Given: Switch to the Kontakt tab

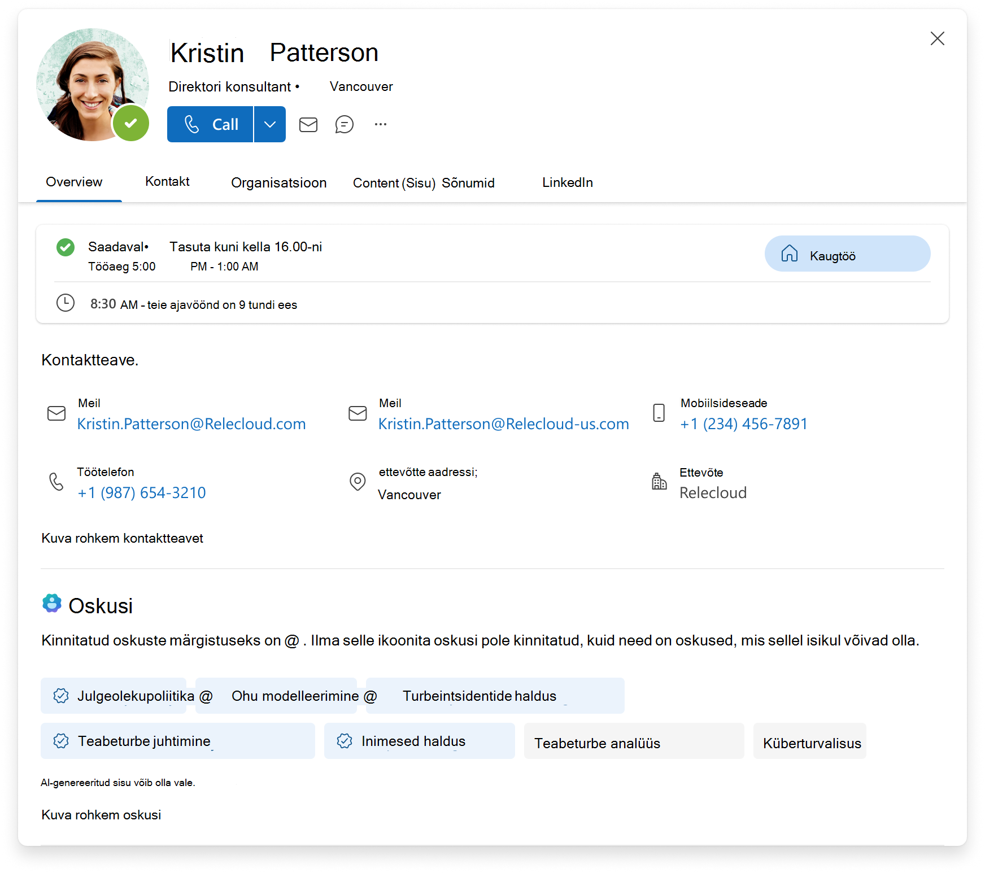Looking at the screenshot, I should [167, 181].
